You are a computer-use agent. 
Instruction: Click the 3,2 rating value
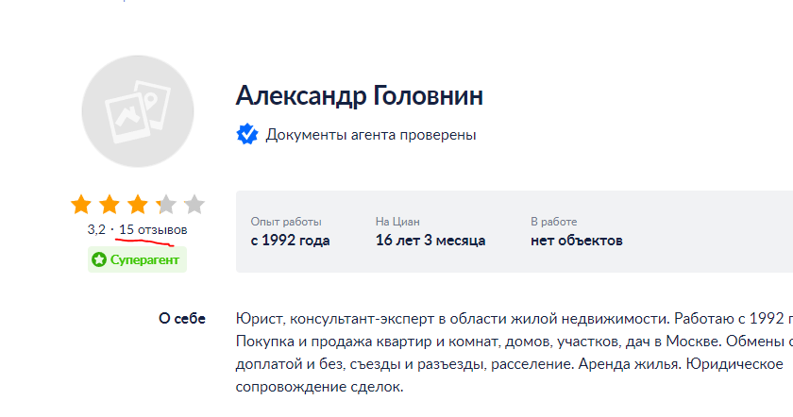coord(96,229)
